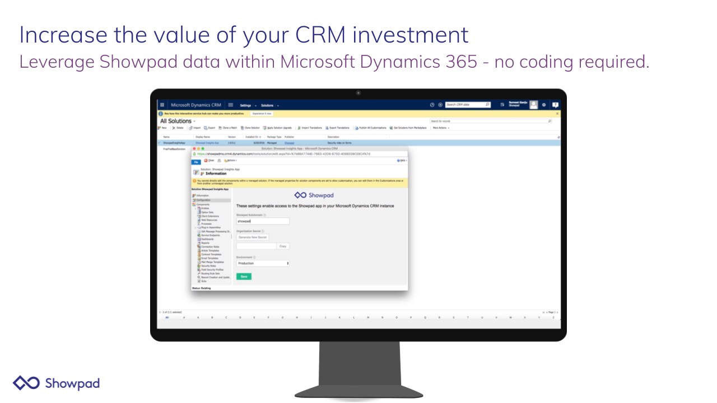Viewport: 717px width, 403px height.
Task: Select the ShowpadInsightsApp row checkmark
Action: click(x=159, y=143)
